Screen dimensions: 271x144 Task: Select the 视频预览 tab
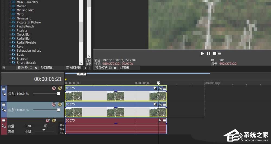(x=101, y=68)
